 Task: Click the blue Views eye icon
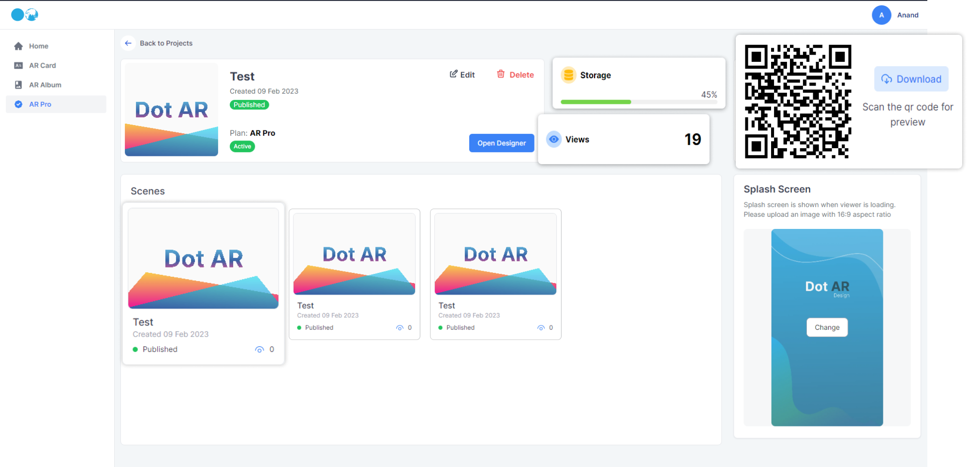tap(553, 139)
